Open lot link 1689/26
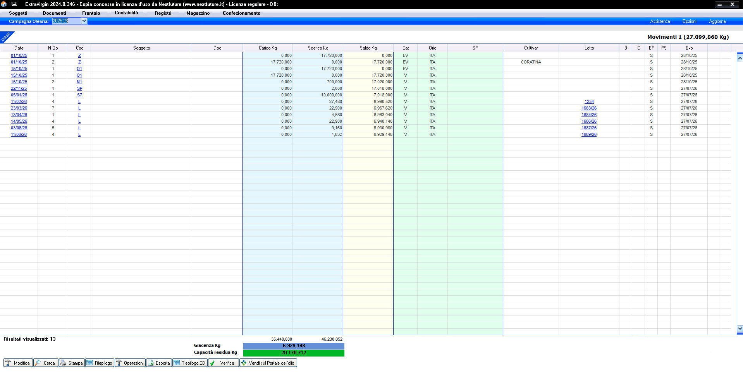743x372 pixels. coord(589,134)
